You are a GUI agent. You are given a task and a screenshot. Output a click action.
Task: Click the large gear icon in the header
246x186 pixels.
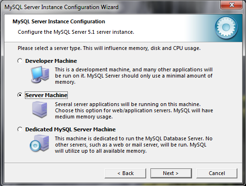226,28
